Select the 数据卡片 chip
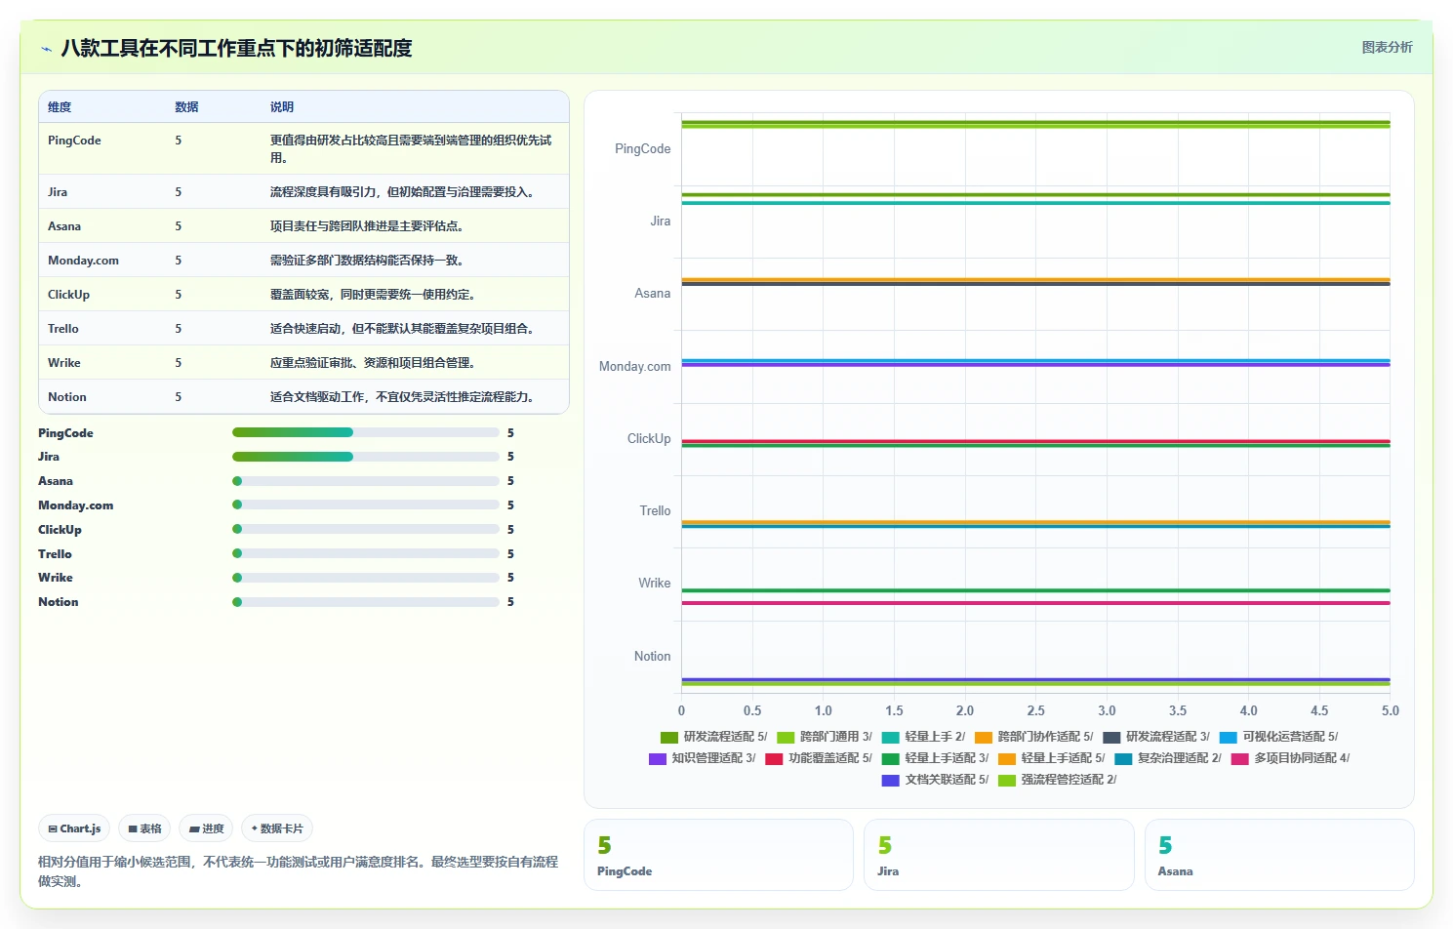 coord(277,828)
